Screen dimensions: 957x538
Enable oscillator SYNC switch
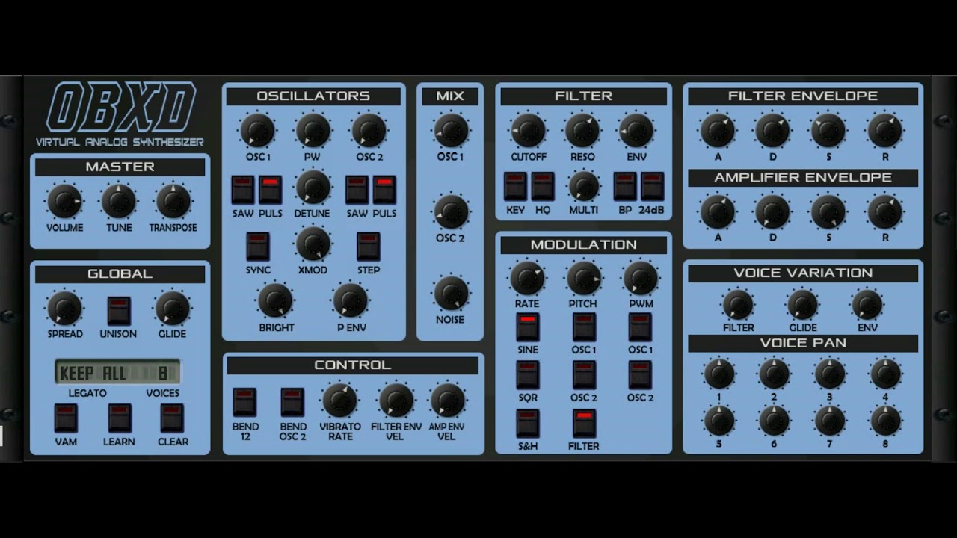[258, 247]
